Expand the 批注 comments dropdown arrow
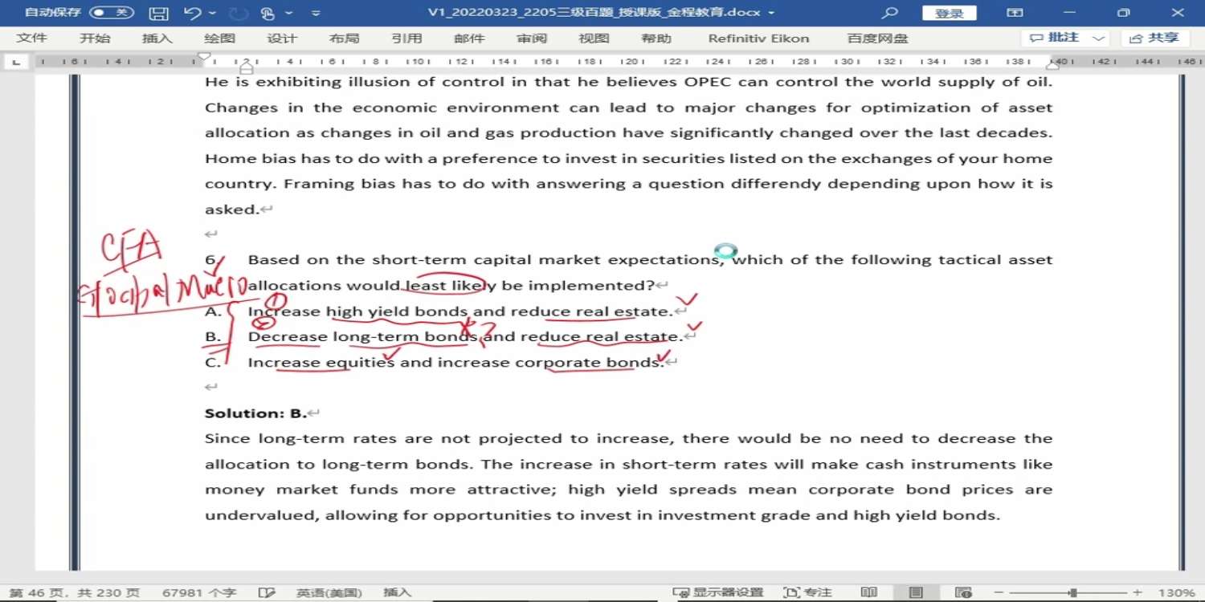Screen dimensions: 1205x602 [1099, 38]
